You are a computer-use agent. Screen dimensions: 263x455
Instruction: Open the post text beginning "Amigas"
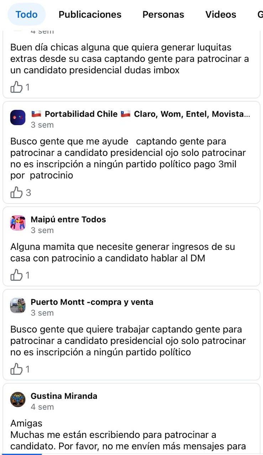(x=128, y=435)
